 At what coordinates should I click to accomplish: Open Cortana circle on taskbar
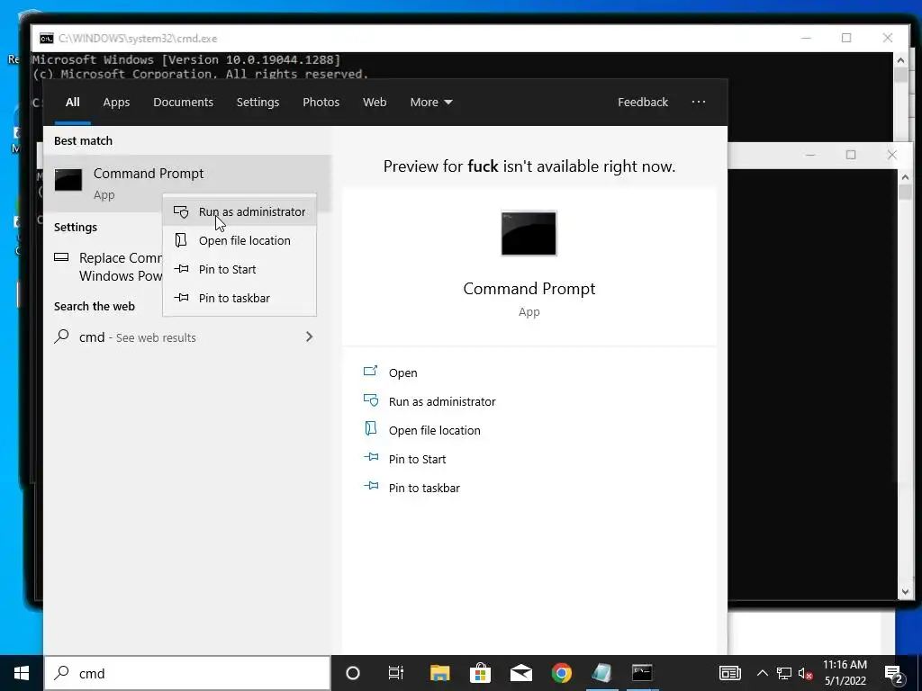point(353,673)
